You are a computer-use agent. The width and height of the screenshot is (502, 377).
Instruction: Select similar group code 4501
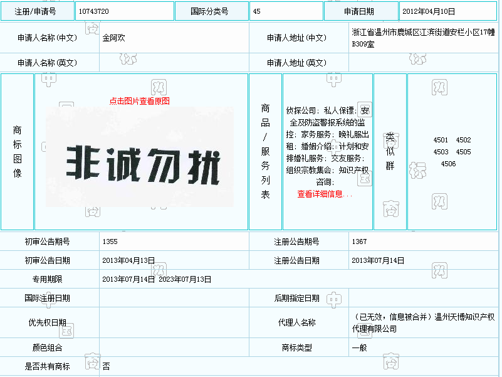(x=441, y=141)
